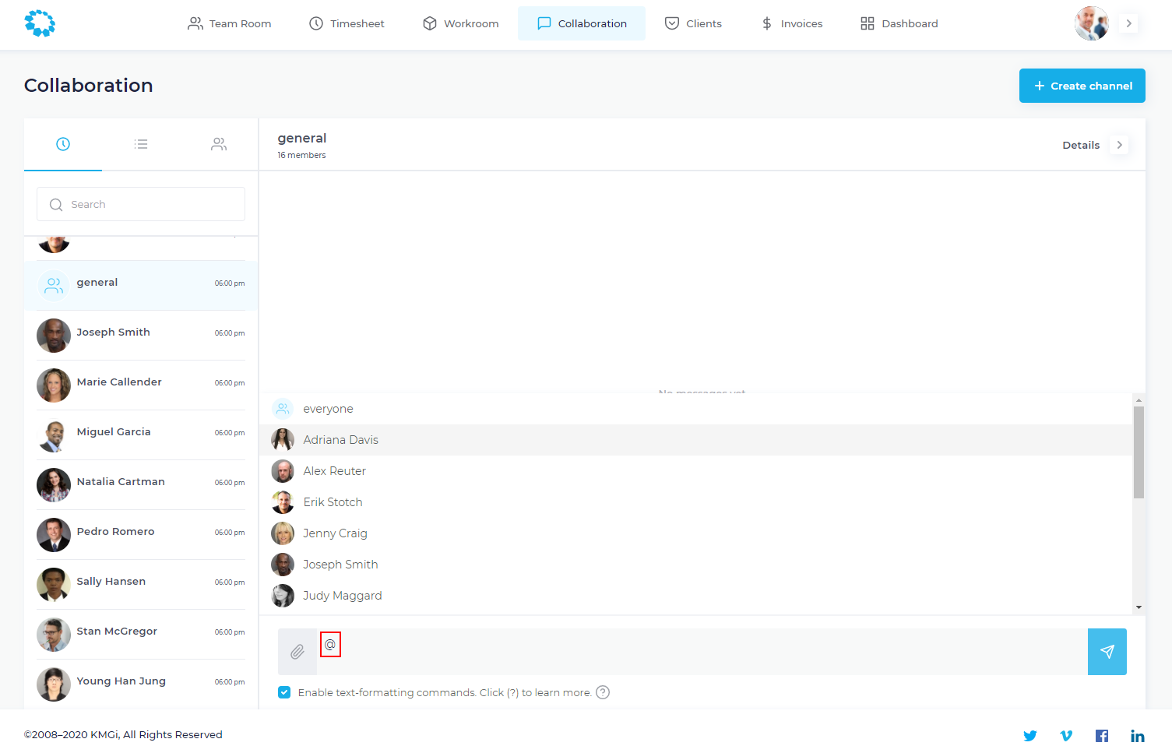Open the Facebook link in footer

point(1102,736)
